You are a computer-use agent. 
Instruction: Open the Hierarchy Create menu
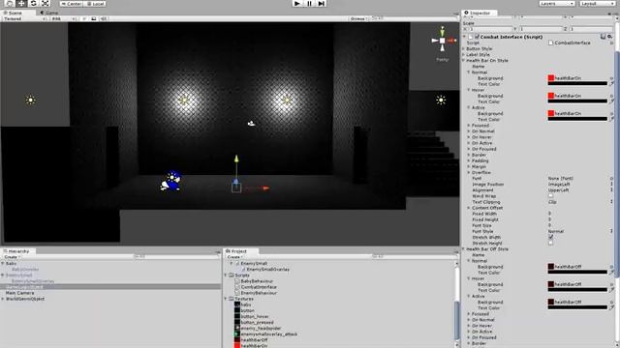(12, 257)
